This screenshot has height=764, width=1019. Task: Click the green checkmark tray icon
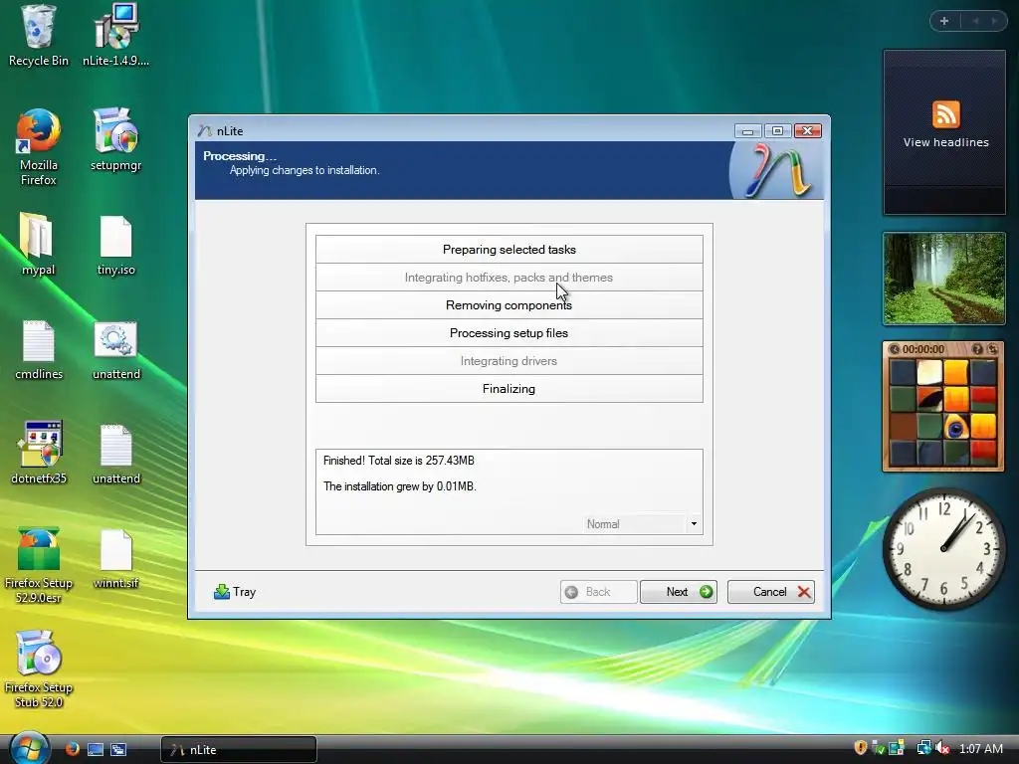pyautogui.click(x=878, y=748)
